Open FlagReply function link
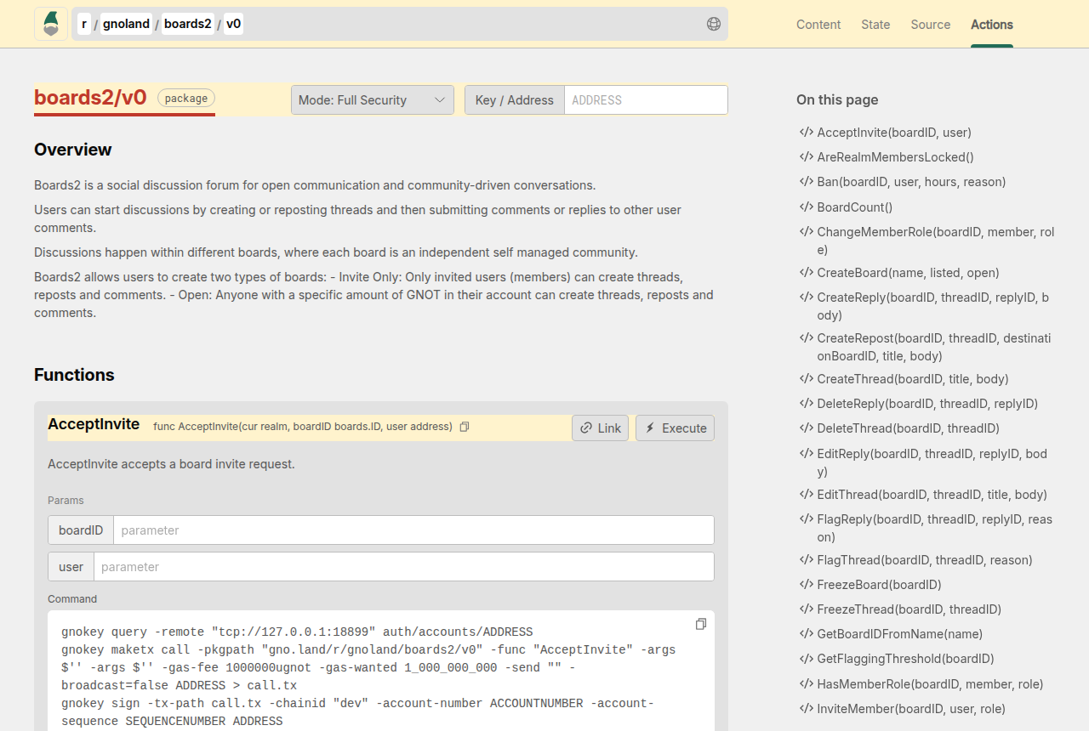This screenshot has height=731, width=1089. pos(927,528)
